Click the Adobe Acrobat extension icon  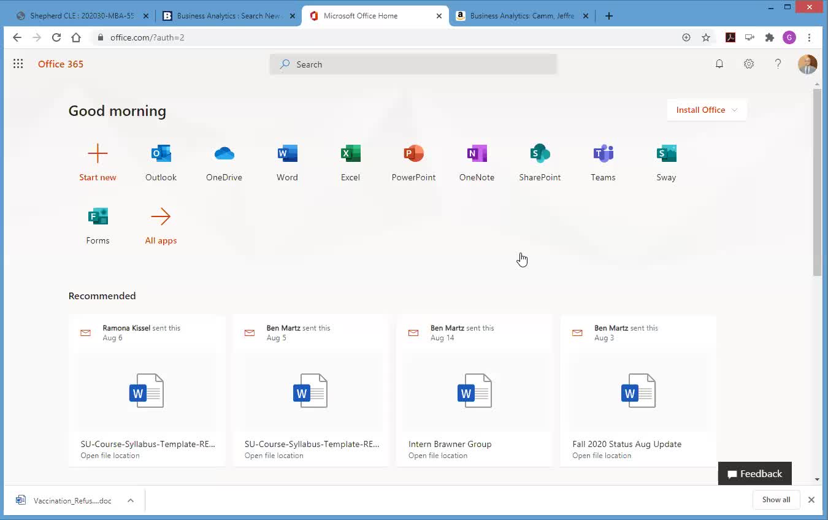coord(730,37)
